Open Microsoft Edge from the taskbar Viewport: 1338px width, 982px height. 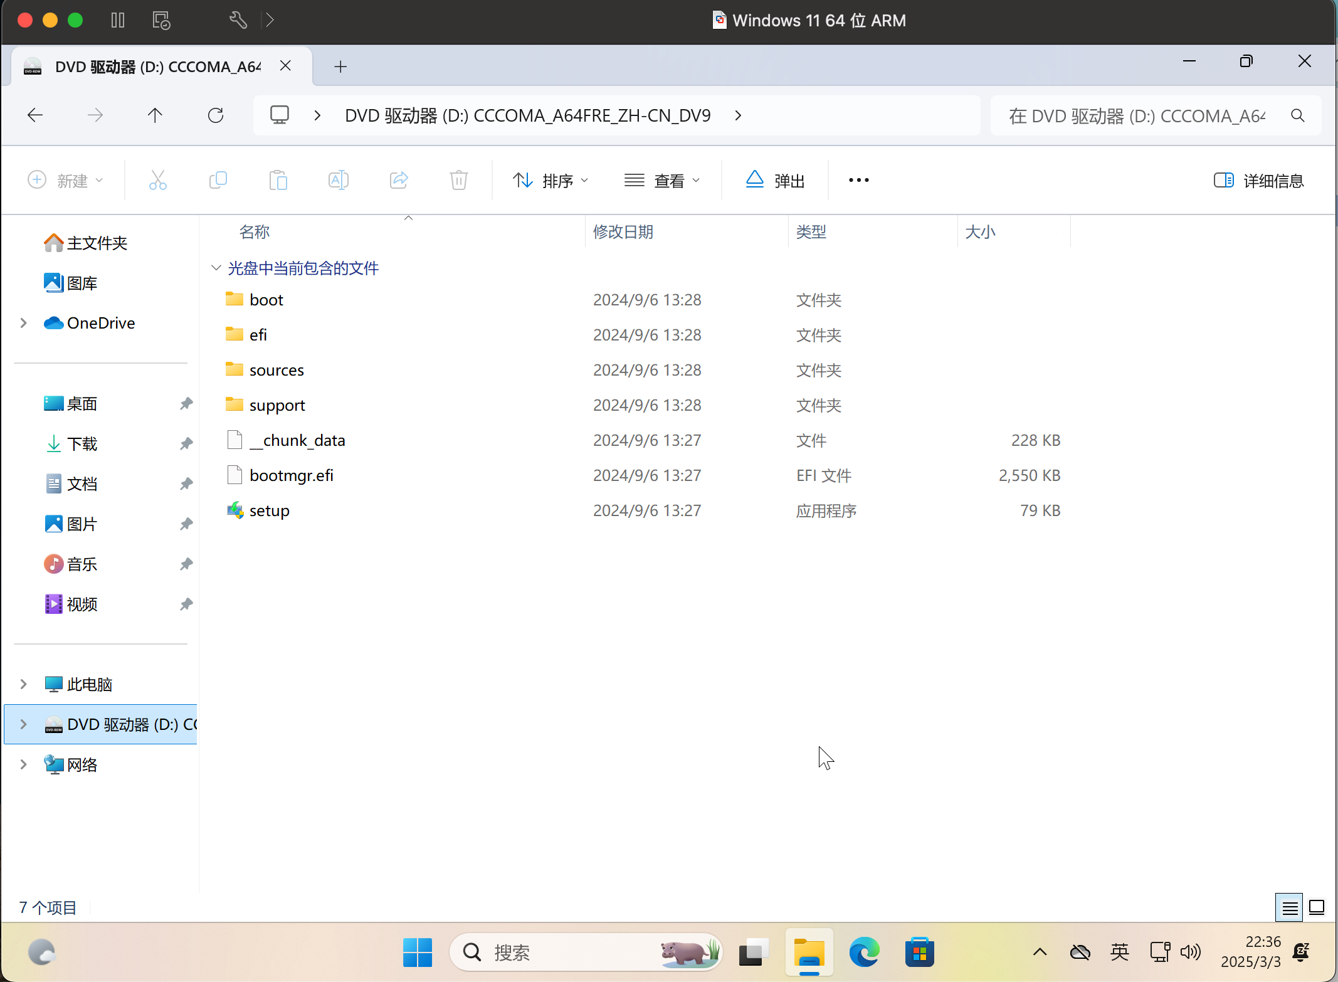[864, 953]
